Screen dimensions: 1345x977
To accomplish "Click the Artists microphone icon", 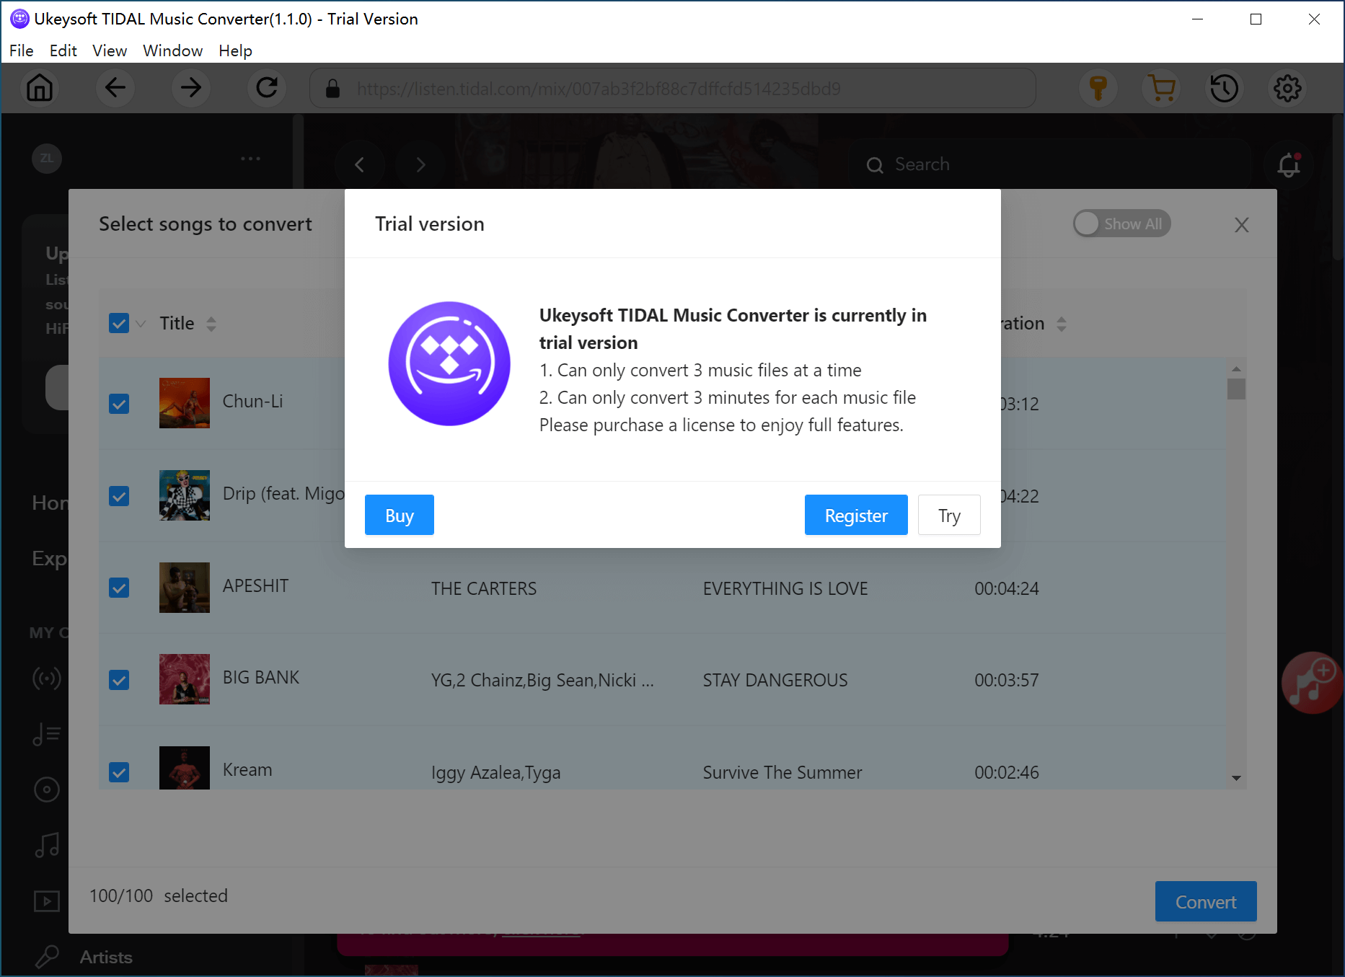I will 47,957.
